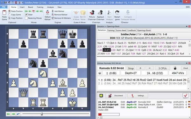Expand the Kibitzer pane dropdown arrow

coord(187,63)
